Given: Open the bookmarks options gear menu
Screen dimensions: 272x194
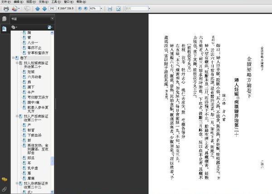Looking at the screenshot, I should pyautogui.click(x=14, y=27).
